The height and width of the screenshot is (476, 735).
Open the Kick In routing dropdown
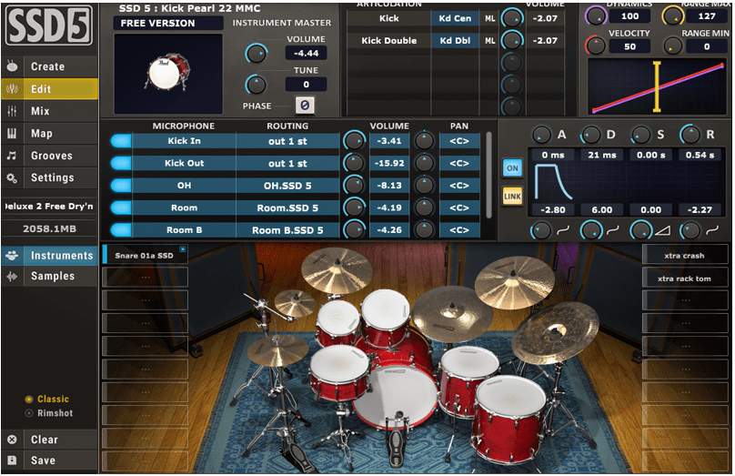pos(287,141)
